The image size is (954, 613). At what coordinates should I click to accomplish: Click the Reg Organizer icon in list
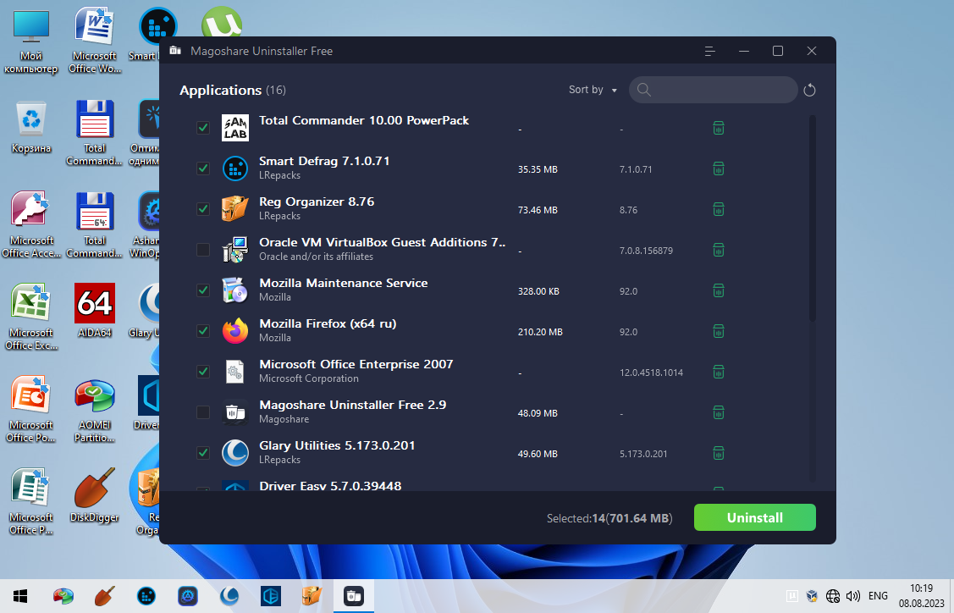[x=234, y=209]
